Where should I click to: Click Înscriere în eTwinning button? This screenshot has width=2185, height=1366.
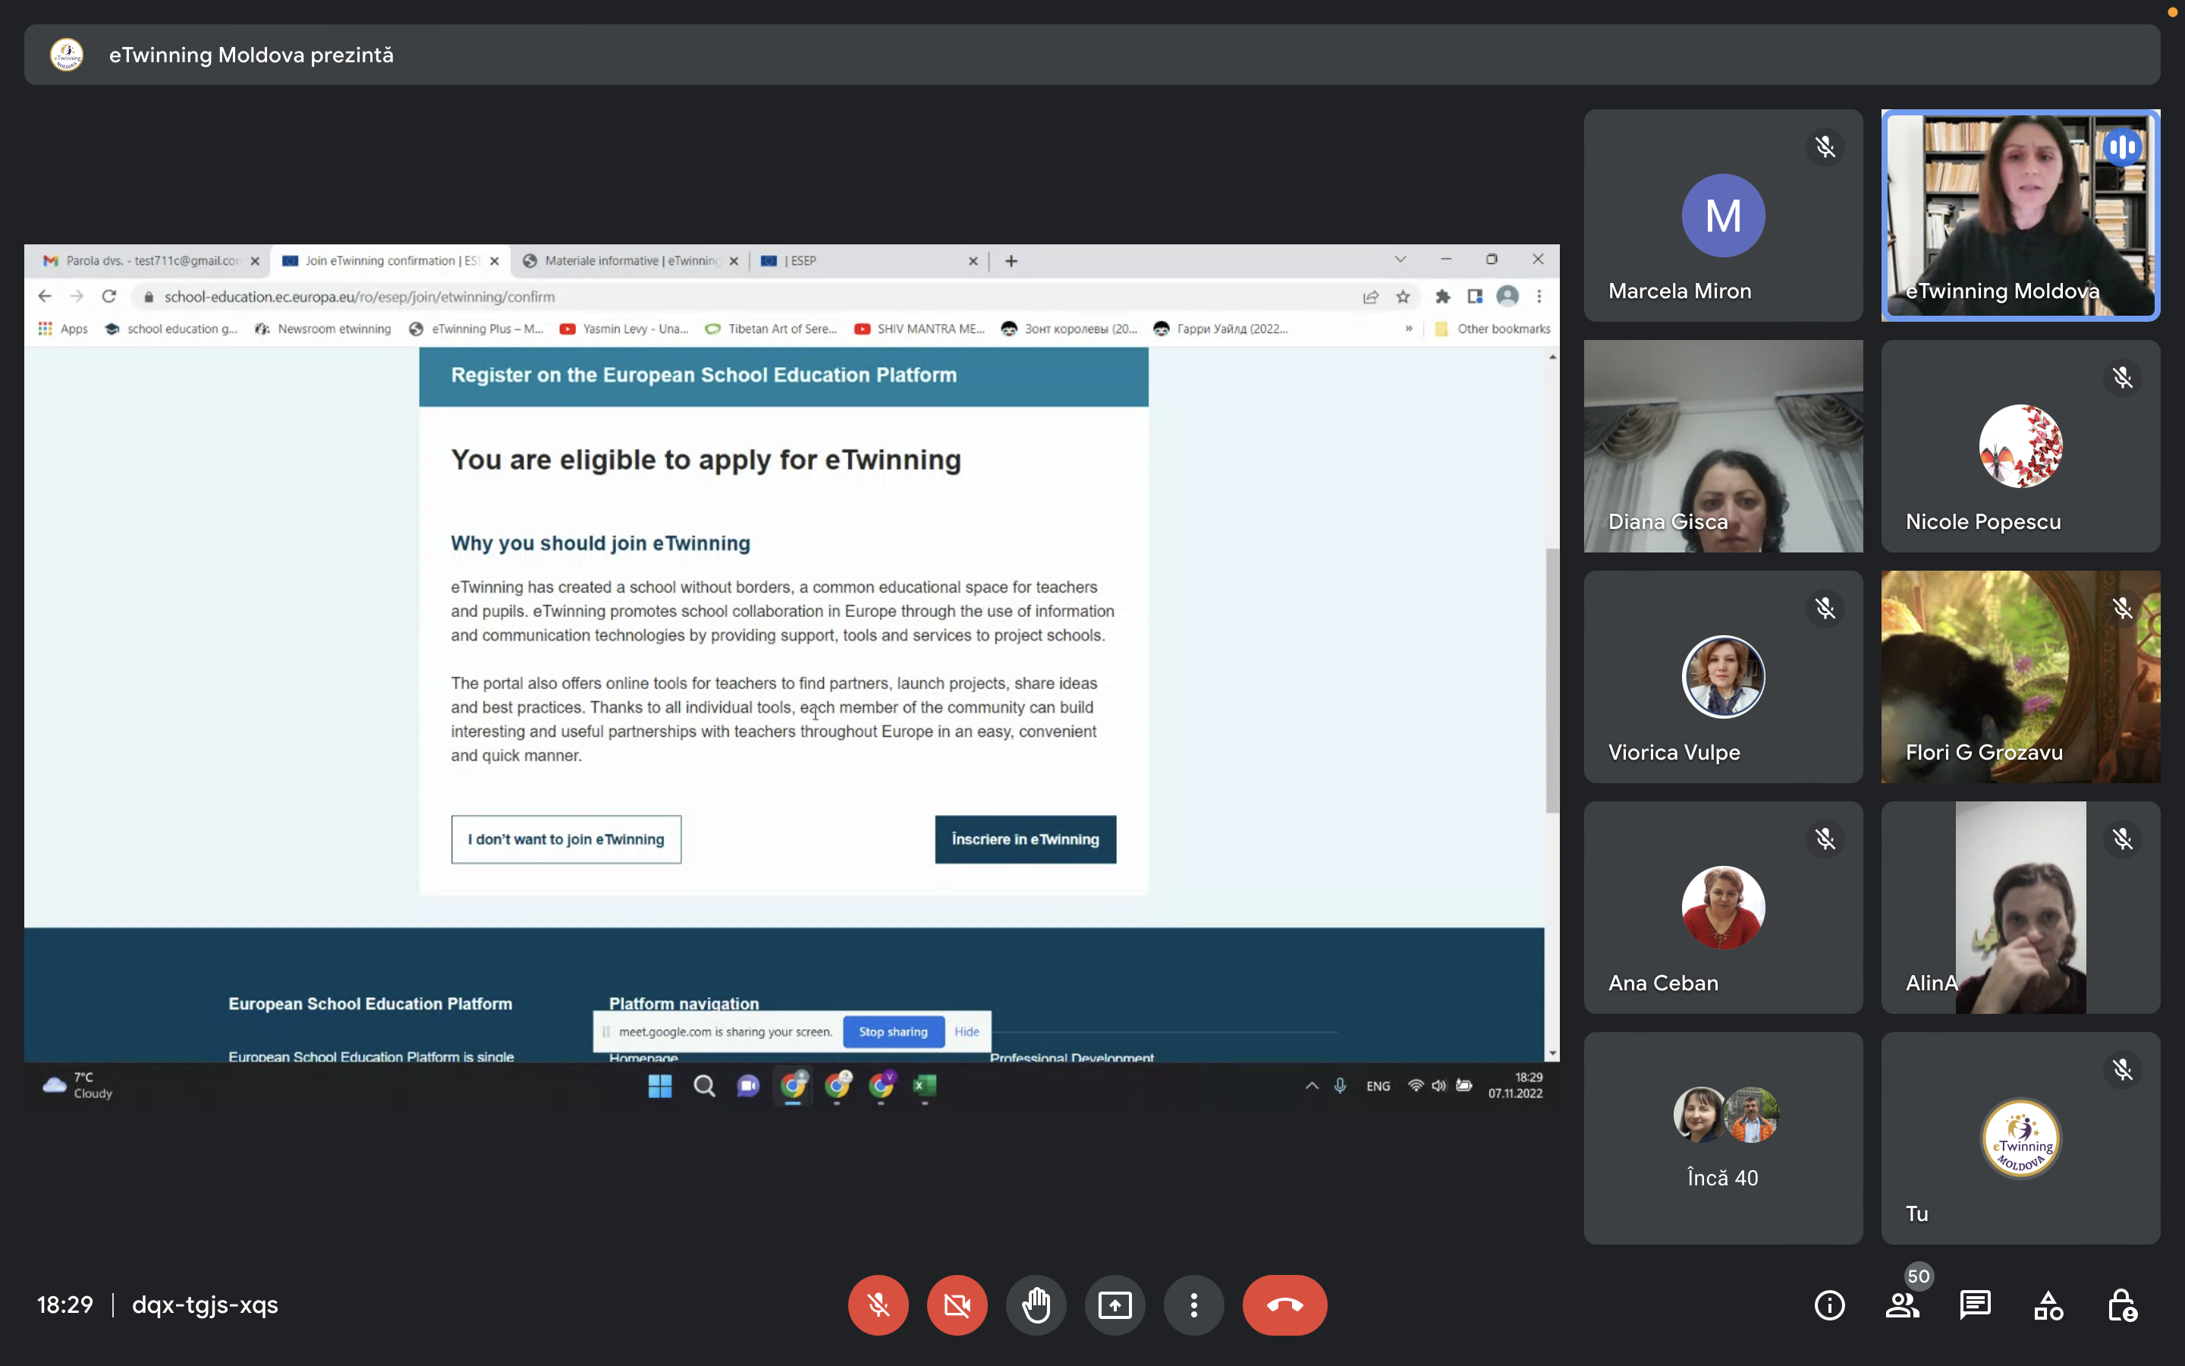coord(1026,839)
